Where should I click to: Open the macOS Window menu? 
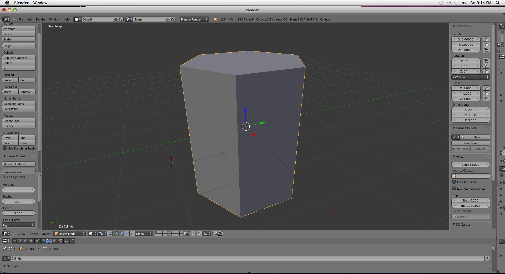40,3
